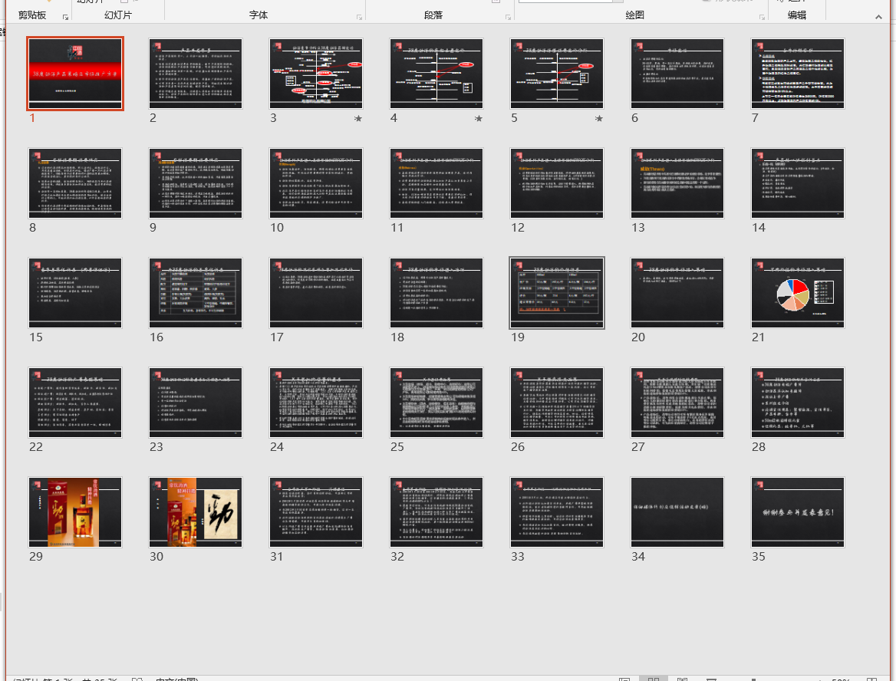Image resolution: width=896 pixels, height=681 pixels.
Task: Select slide 20 thumbnail
Action: click(x=677, y=293)
